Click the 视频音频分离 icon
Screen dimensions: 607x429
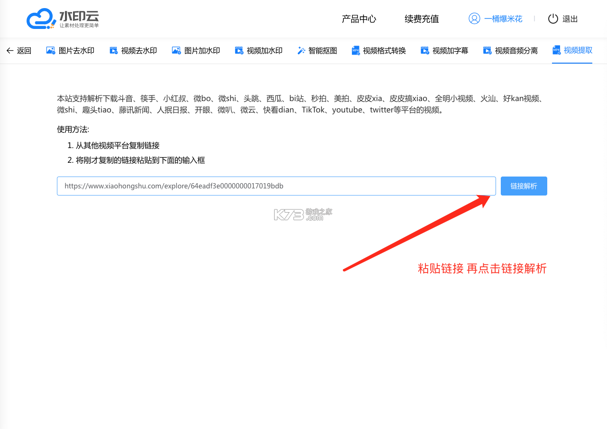[x=487, y=50]
